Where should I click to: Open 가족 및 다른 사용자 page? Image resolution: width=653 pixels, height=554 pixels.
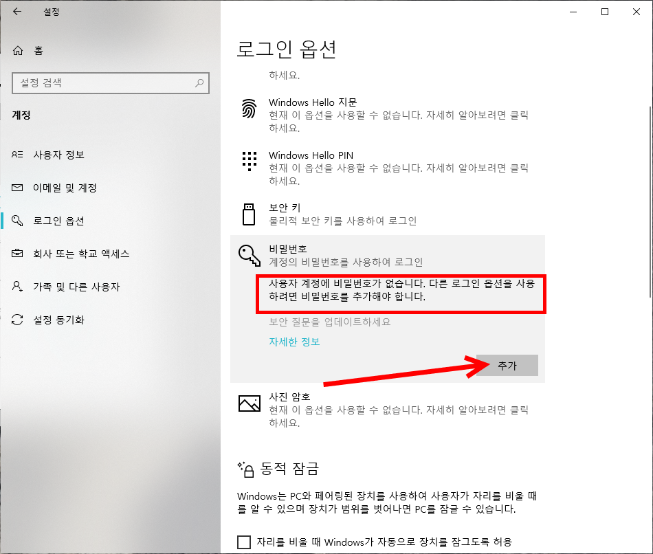point(76,287)
